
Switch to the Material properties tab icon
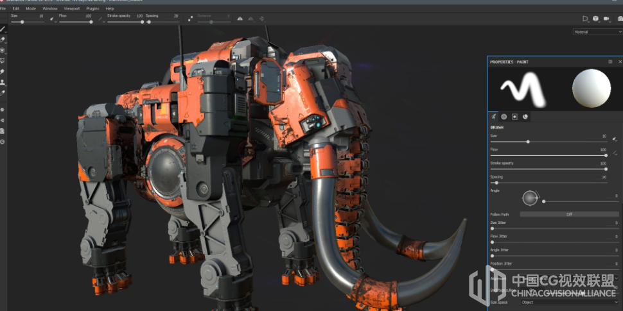[x=525, y=117]
